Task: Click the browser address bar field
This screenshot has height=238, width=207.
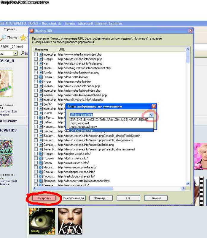Action: [14, 47]
